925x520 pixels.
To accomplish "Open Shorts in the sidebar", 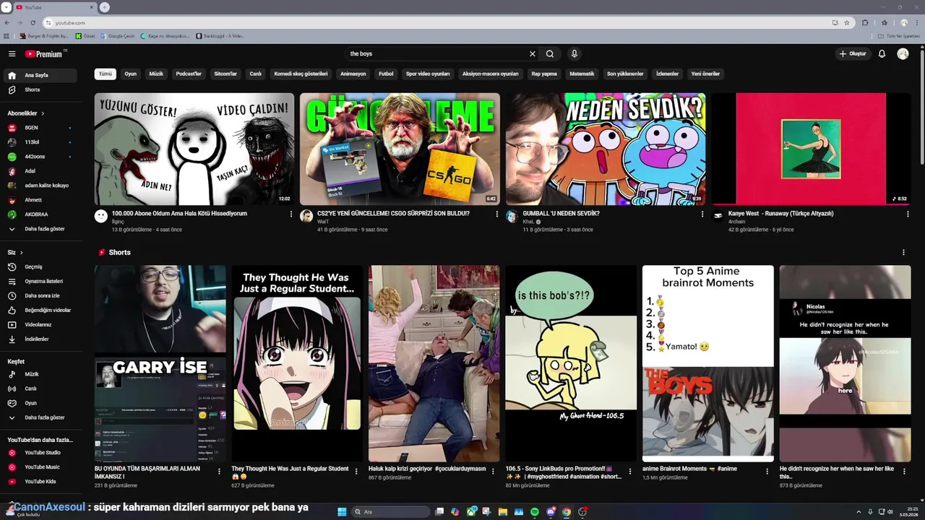I will point(41,90).
